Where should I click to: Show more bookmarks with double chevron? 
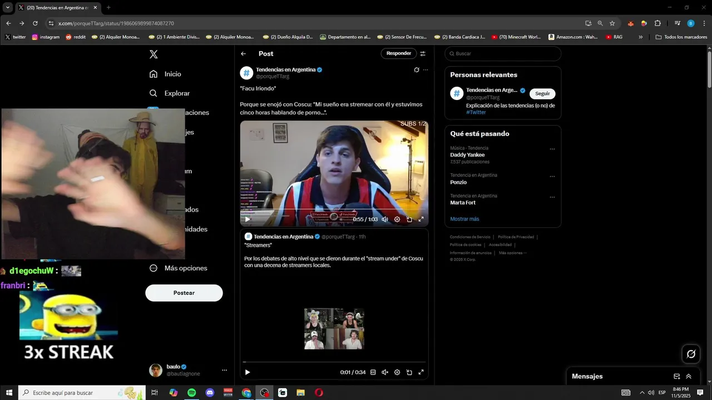pyautogui.click(x=641, y=37)
